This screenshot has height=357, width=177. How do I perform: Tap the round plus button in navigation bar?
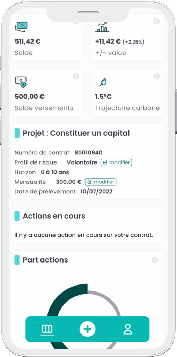point(87,329)
